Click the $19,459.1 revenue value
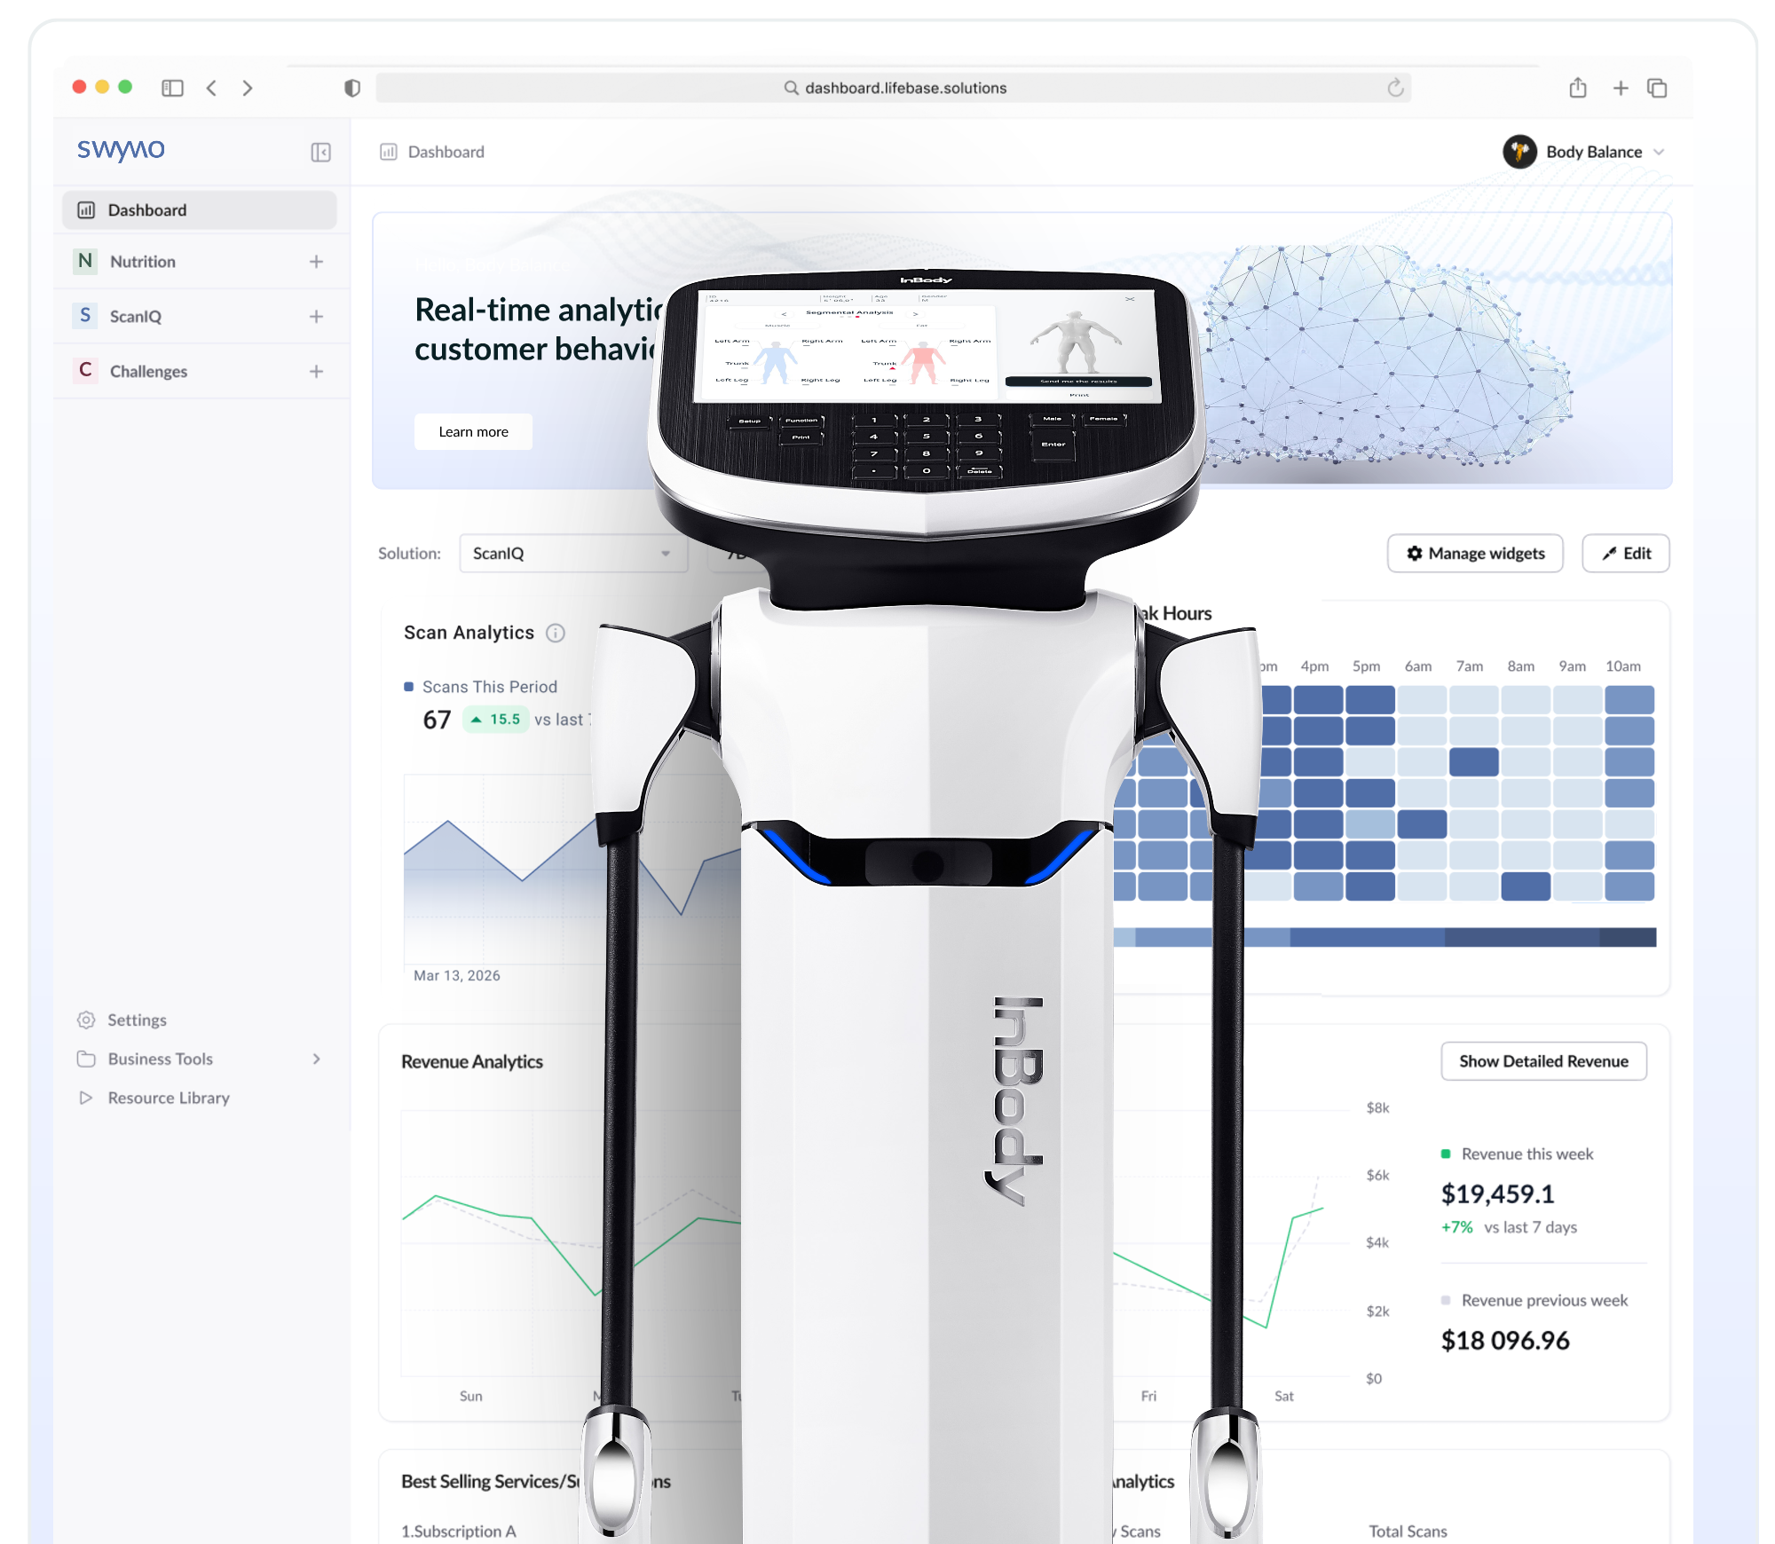Viewport: 1775px width, 1544px height. pos(1498,1194)
